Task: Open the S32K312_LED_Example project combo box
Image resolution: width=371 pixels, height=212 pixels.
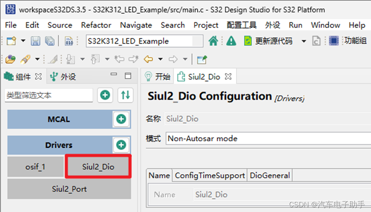Action: [x=145, y=41]
